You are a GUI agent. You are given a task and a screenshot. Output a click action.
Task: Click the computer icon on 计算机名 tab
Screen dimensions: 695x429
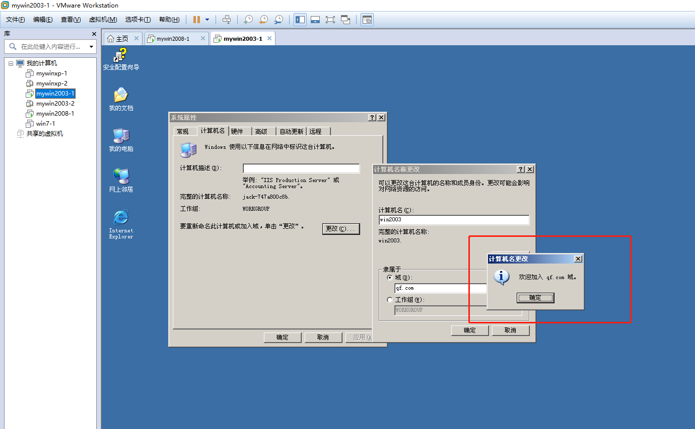[189, 149]
